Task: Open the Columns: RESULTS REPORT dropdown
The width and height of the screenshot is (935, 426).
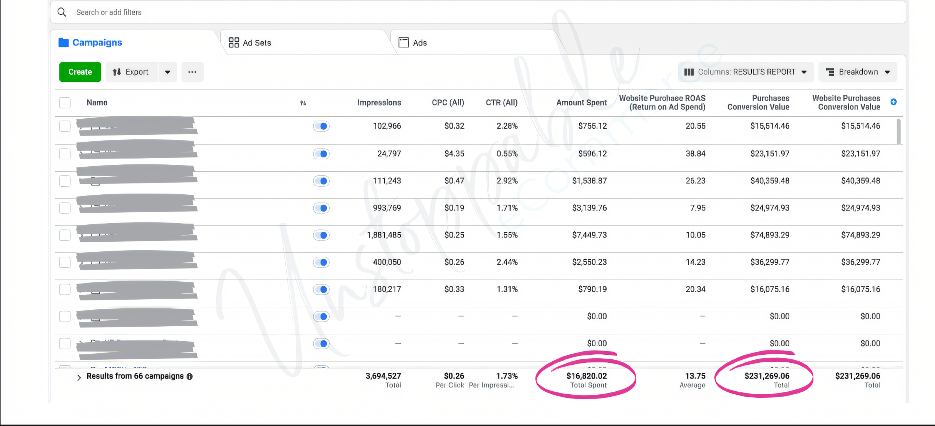Action: tap(746, 72)
